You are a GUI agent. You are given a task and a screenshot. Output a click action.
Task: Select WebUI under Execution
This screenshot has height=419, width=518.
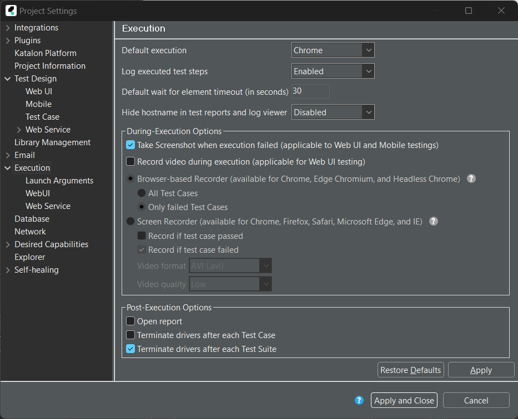click(38, 193)
